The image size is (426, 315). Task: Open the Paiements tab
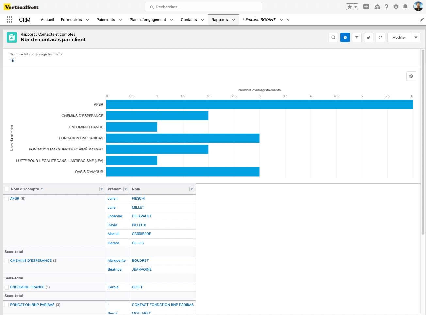[x=106, y=20]
